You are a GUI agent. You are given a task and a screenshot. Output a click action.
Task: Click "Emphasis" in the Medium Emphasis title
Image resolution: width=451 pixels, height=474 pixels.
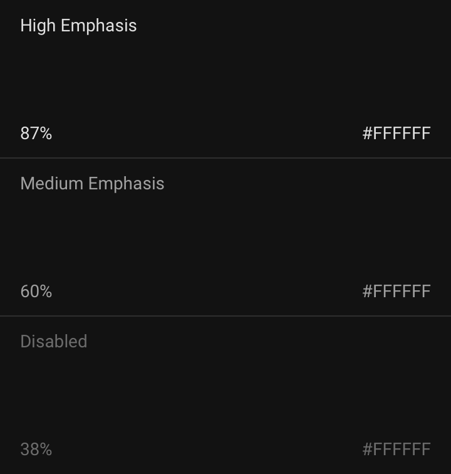127,184
